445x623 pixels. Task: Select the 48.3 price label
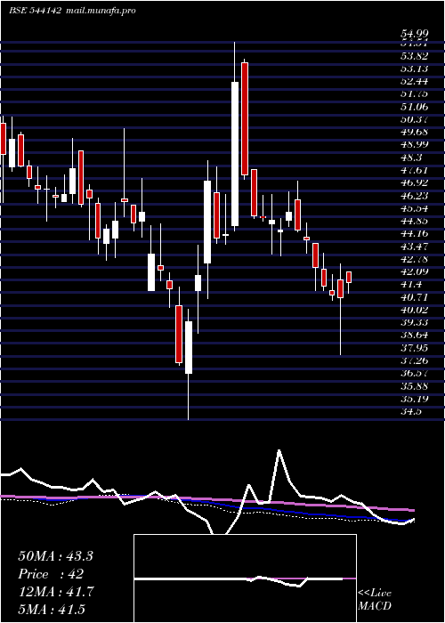point(411,158)
